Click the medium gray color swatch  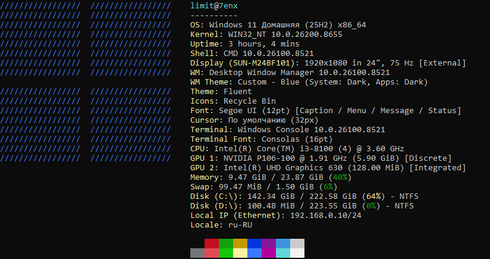click(x=197, y=253)
